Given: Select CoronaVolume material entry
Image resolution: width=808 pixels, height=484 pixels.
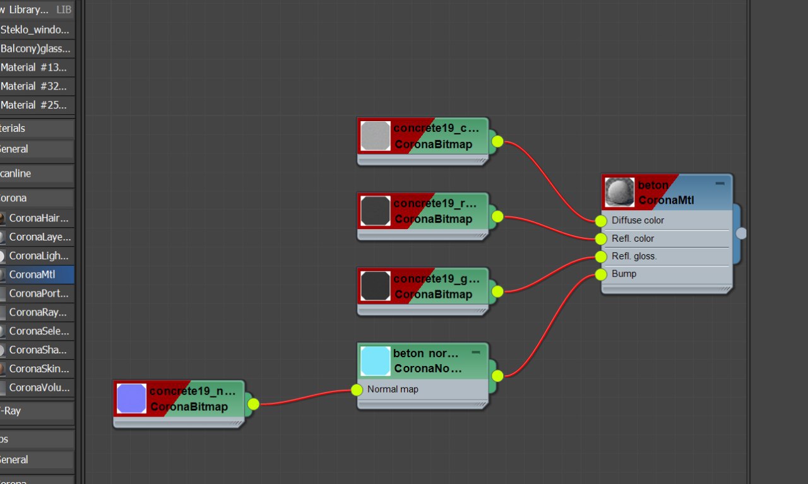Looking at the screenshot, I should (x=37, y=387).
